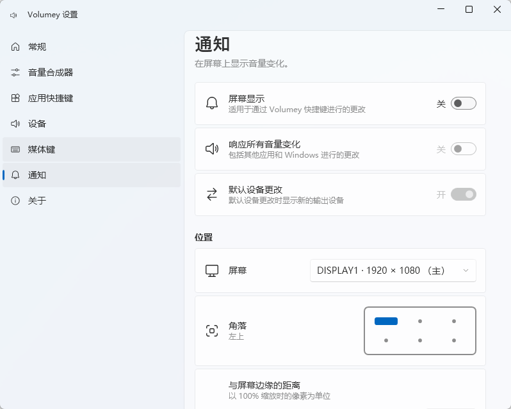Click the focus-frame icon in 角落 row

click(212, 331)
